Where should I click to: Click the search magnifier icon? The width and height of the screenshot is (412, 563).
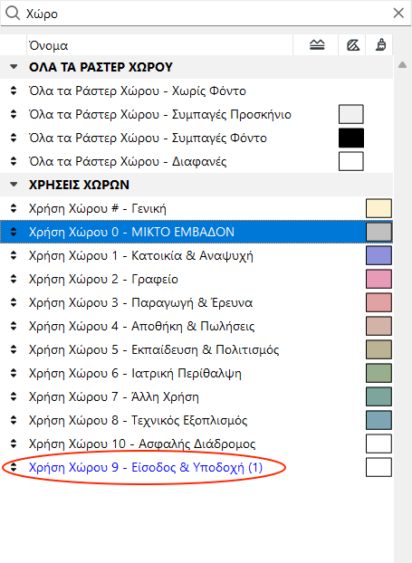[13, 14]
